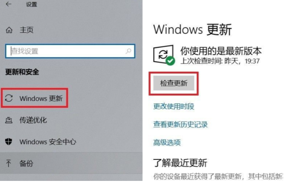Click the 检查更新 button
Viewport: 285px width, 182px height.
[174, 83]
